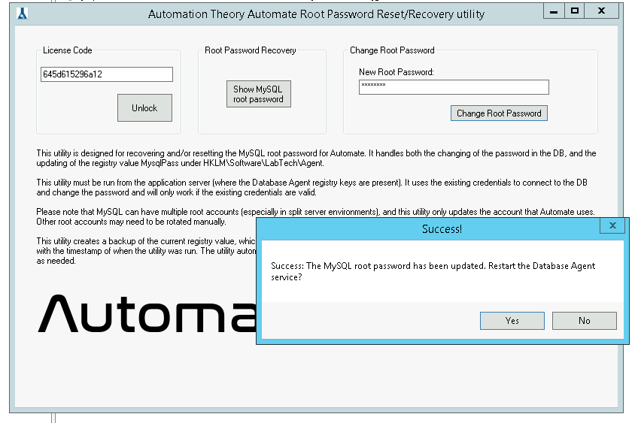This screenshot has height=423, width=635.
Task: Focus the License Code text field
Action: coord(106,74)
